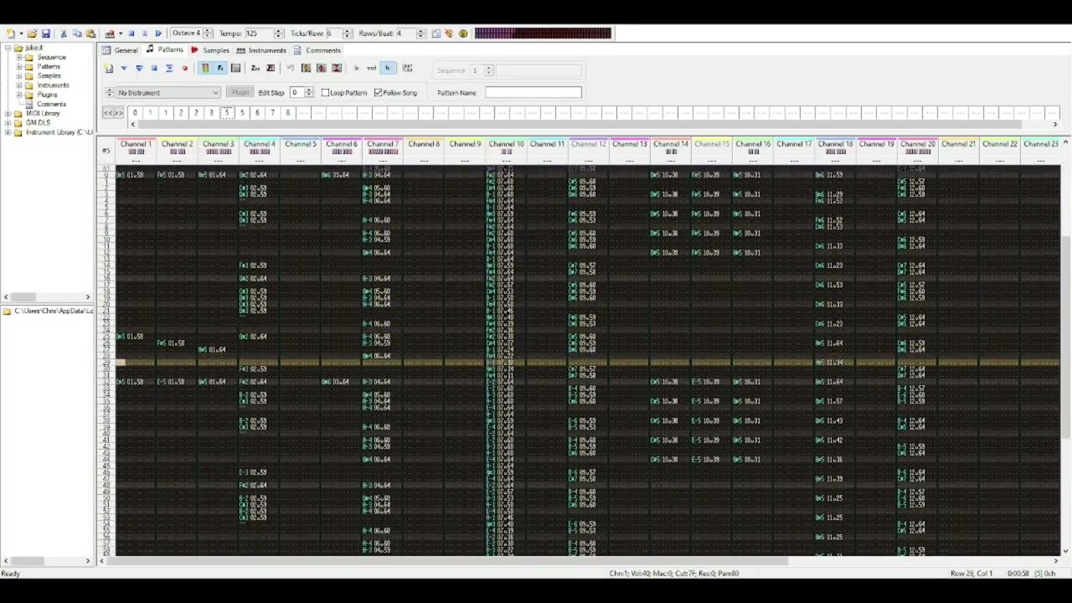Click the Tempo value field

coord(258,33)
